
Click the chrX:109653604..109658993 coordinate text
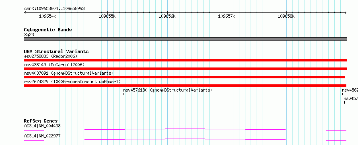54,9
